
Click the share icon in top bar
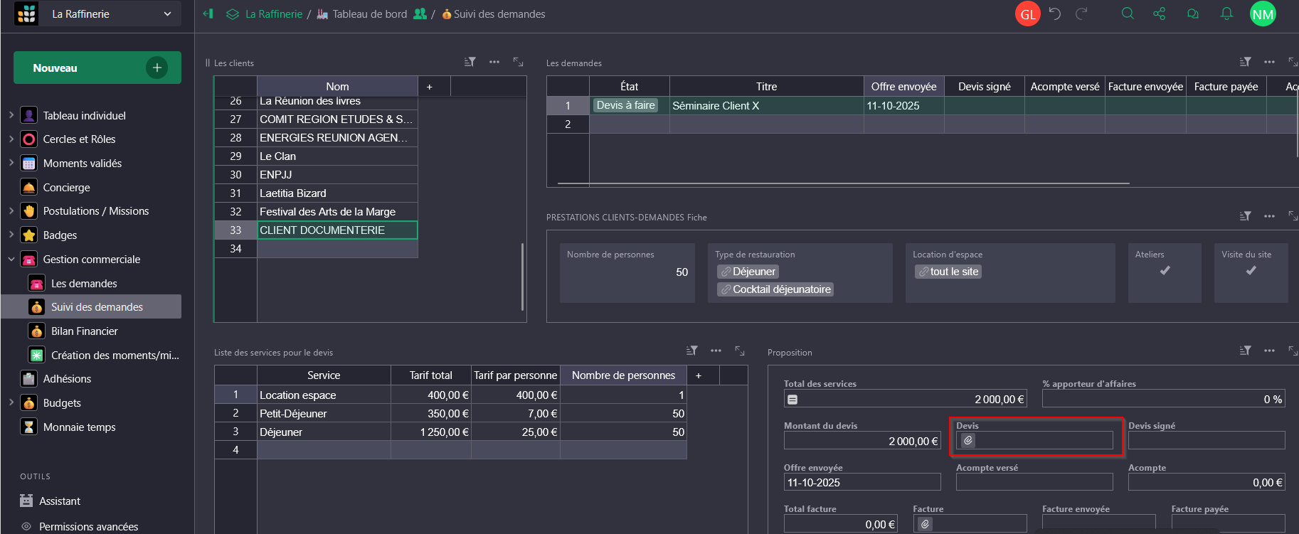click(1160, 14)
